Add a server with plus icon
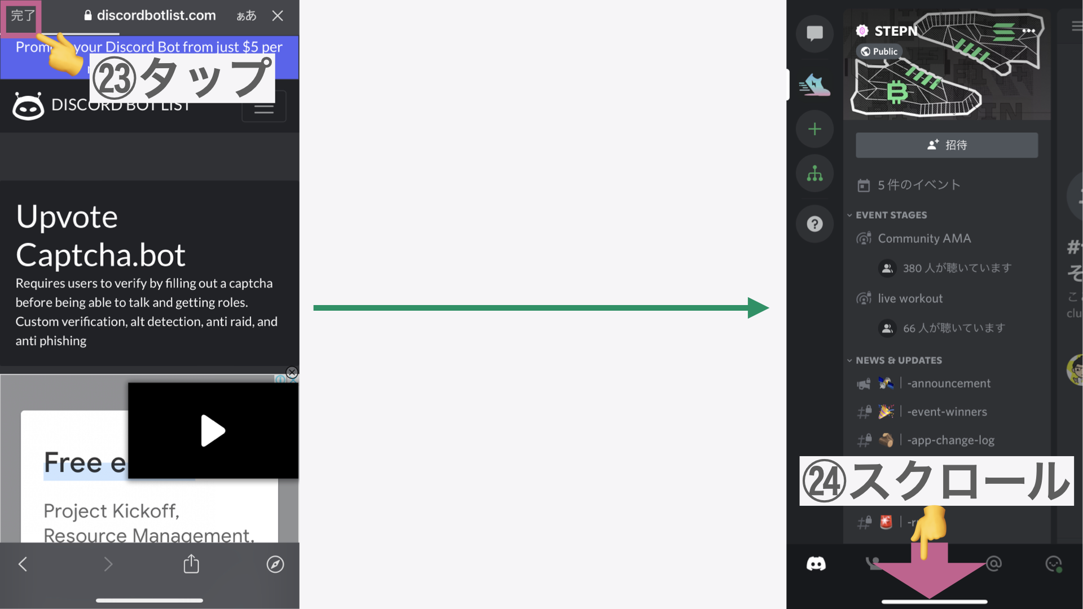The height and width of the screenshot is (609, 1083). pos(815,129)
